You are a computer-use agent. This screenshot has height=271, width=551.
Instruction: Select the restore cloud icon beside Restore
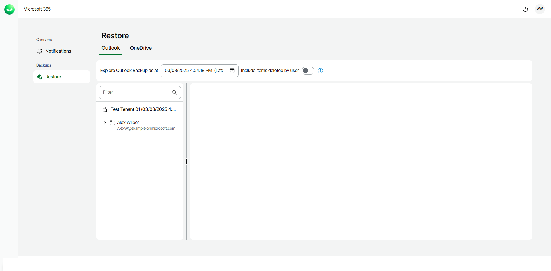[40, 77]
